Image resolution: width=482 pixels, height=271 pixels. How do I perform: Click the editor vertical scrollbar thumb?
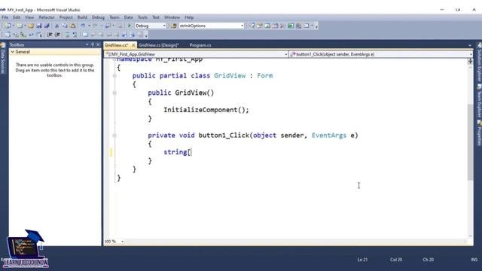point(470,142)
